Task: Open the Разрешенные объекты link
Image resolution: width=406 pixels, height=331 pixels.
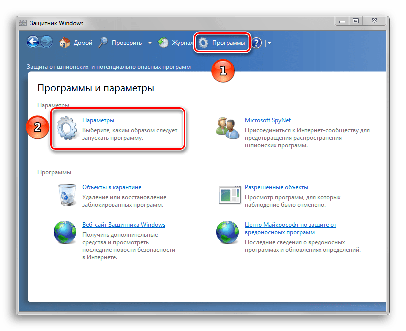Action: pyautogui.click(x=276, y=187)
